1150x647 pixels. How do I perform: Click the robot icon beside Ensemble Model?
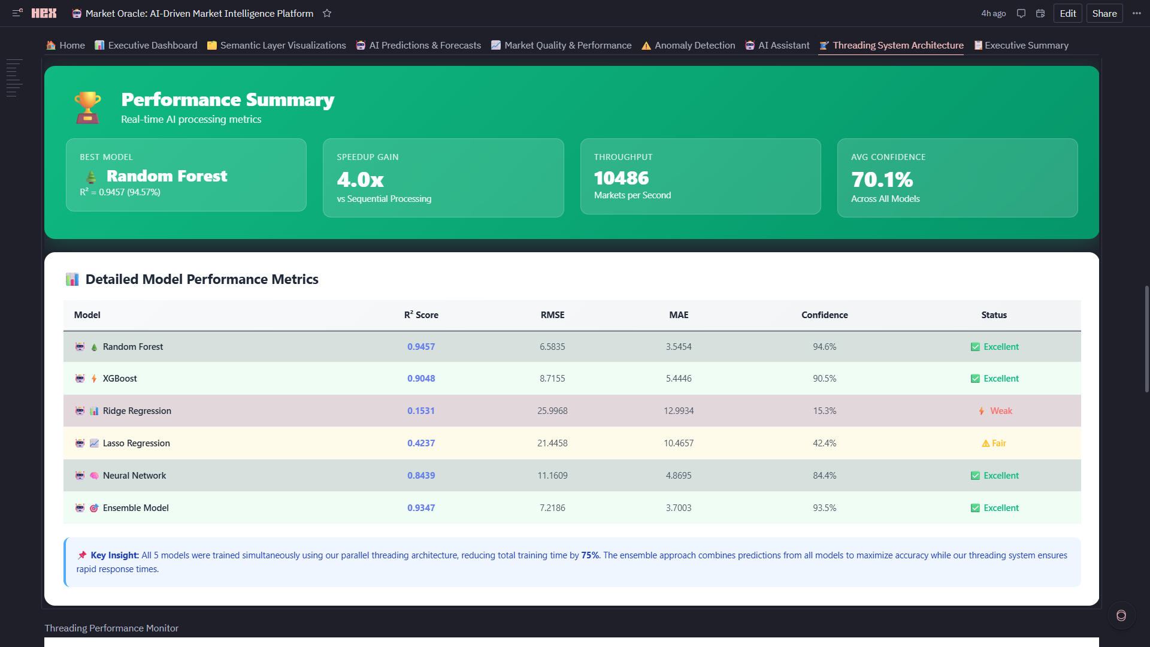point(80,508)
